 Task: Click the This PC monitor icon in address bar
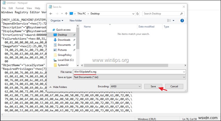click(71, 14)
